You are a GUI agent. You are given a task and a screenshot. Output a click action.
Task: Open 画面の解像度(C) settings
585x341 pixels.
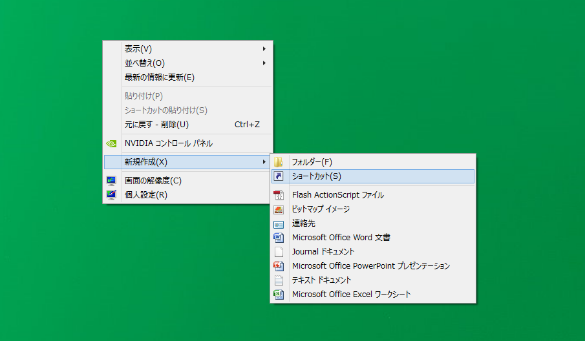click(187, 181)
